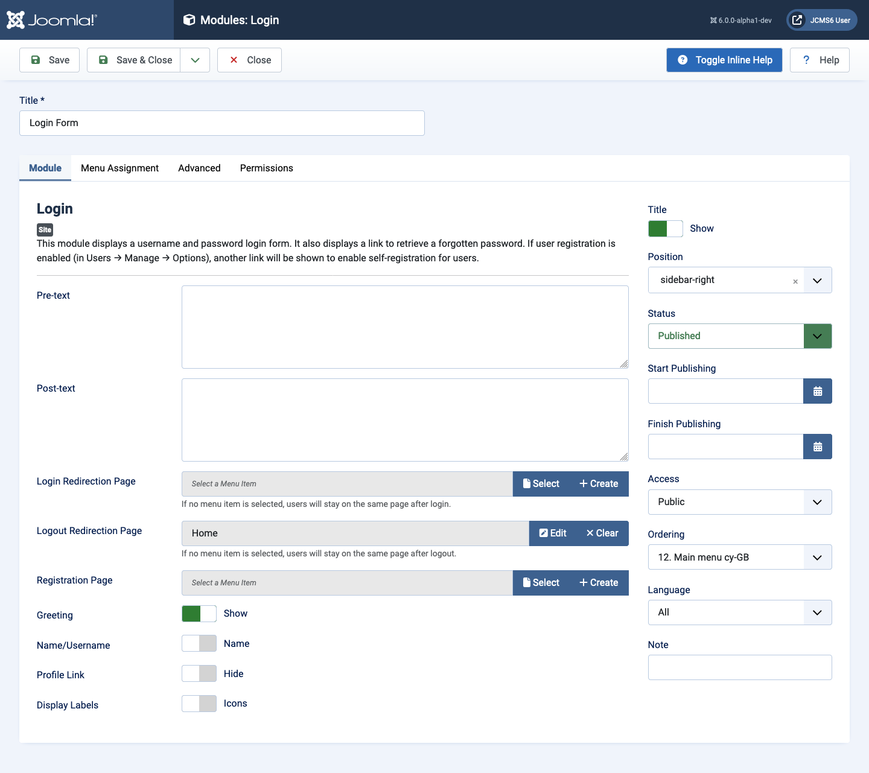Click the plus icon on Login Redirection Create
The width and height of the screenshot is (869, 773).
click(x=584, y=483)
